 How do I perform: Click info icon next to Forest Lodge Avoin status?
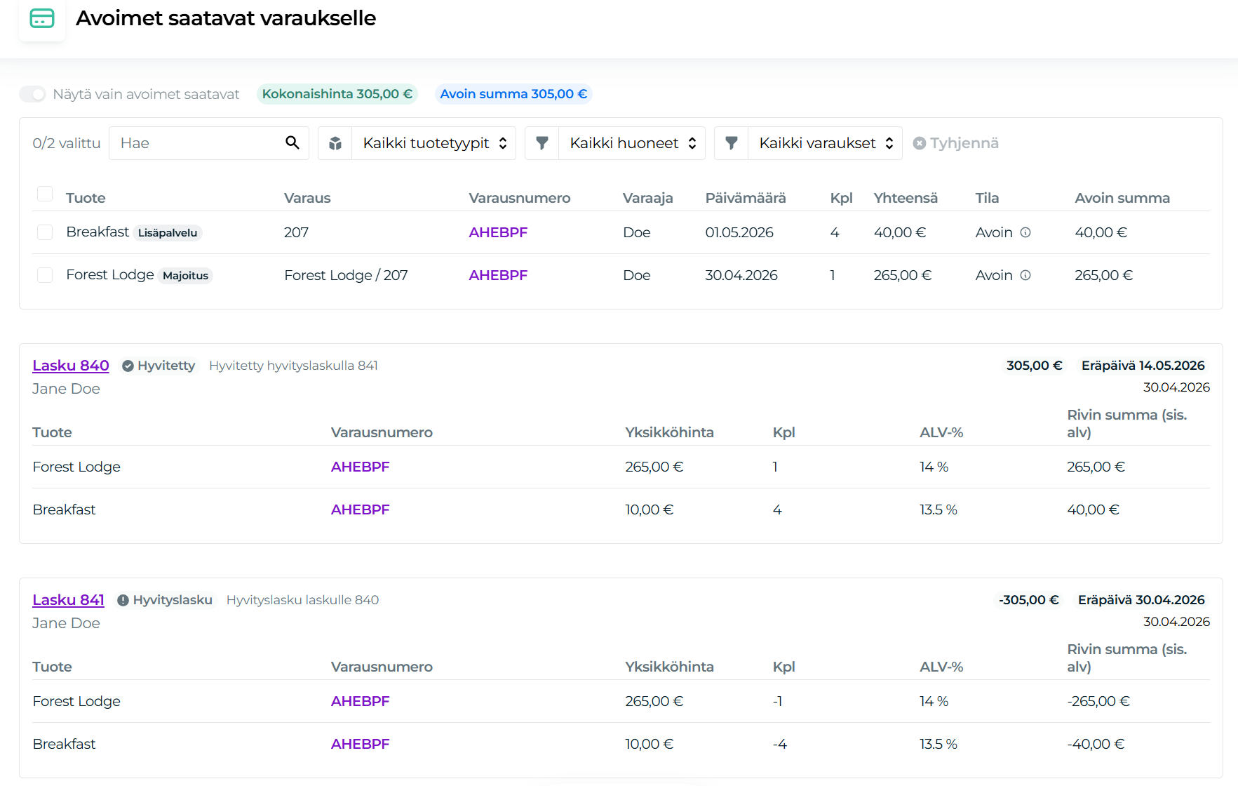click(x=1025, y=275)
